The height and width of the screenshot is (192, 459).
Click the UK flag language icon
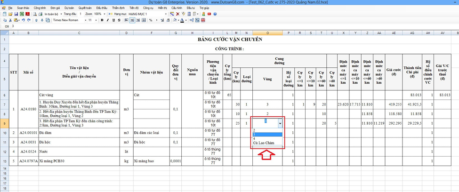[203, 20]
